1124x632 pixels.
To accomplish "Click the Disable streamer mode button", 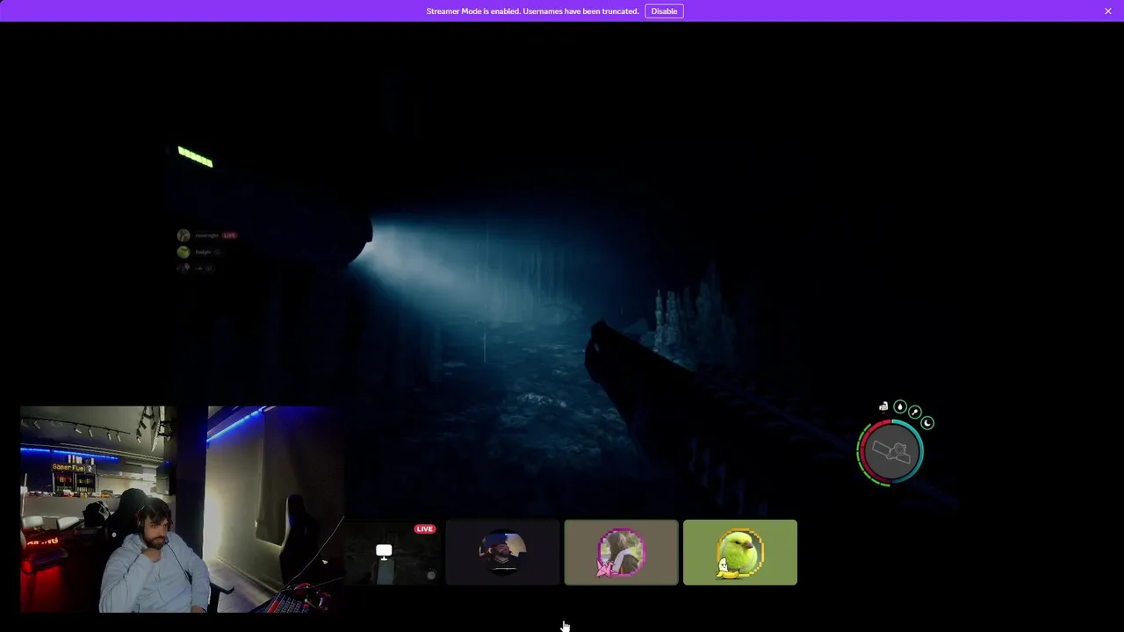I will pyautogui.click(x=664, y=11).
